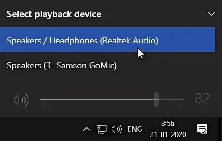Viewport: 222px width, 141px height.
Task: Click the volume level number 82
Action: pyautogui.click(x=202, y=99)
